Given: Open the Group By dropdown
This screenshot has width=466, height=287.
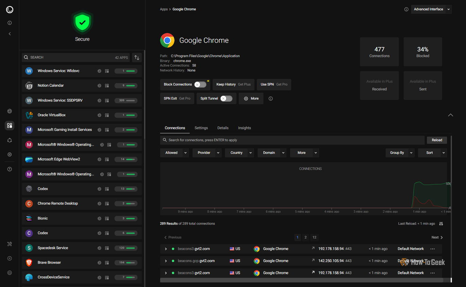Looking at the screenshot, I should 400,153.
